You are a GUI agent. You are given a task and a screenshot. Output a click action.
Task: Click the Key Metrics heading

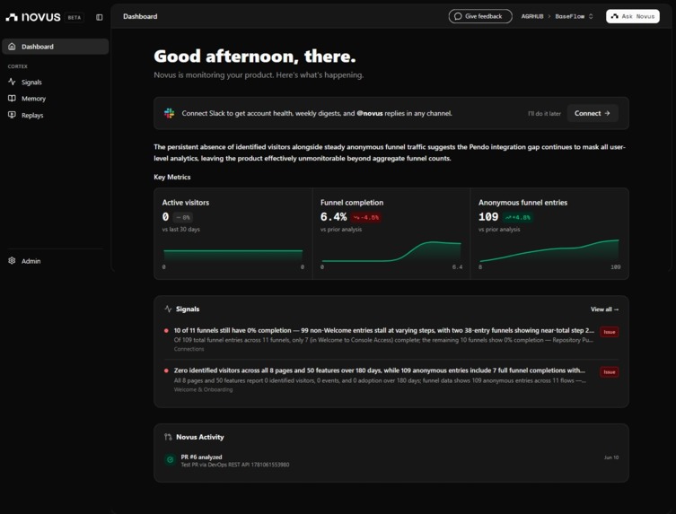[172, 177]
